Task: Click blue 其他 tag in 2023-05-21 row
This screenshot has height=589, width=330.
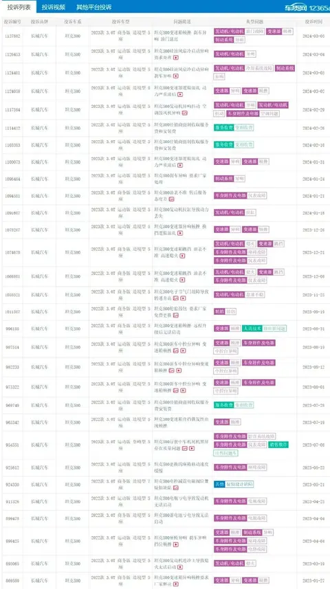Action: [x=219, y=485]
